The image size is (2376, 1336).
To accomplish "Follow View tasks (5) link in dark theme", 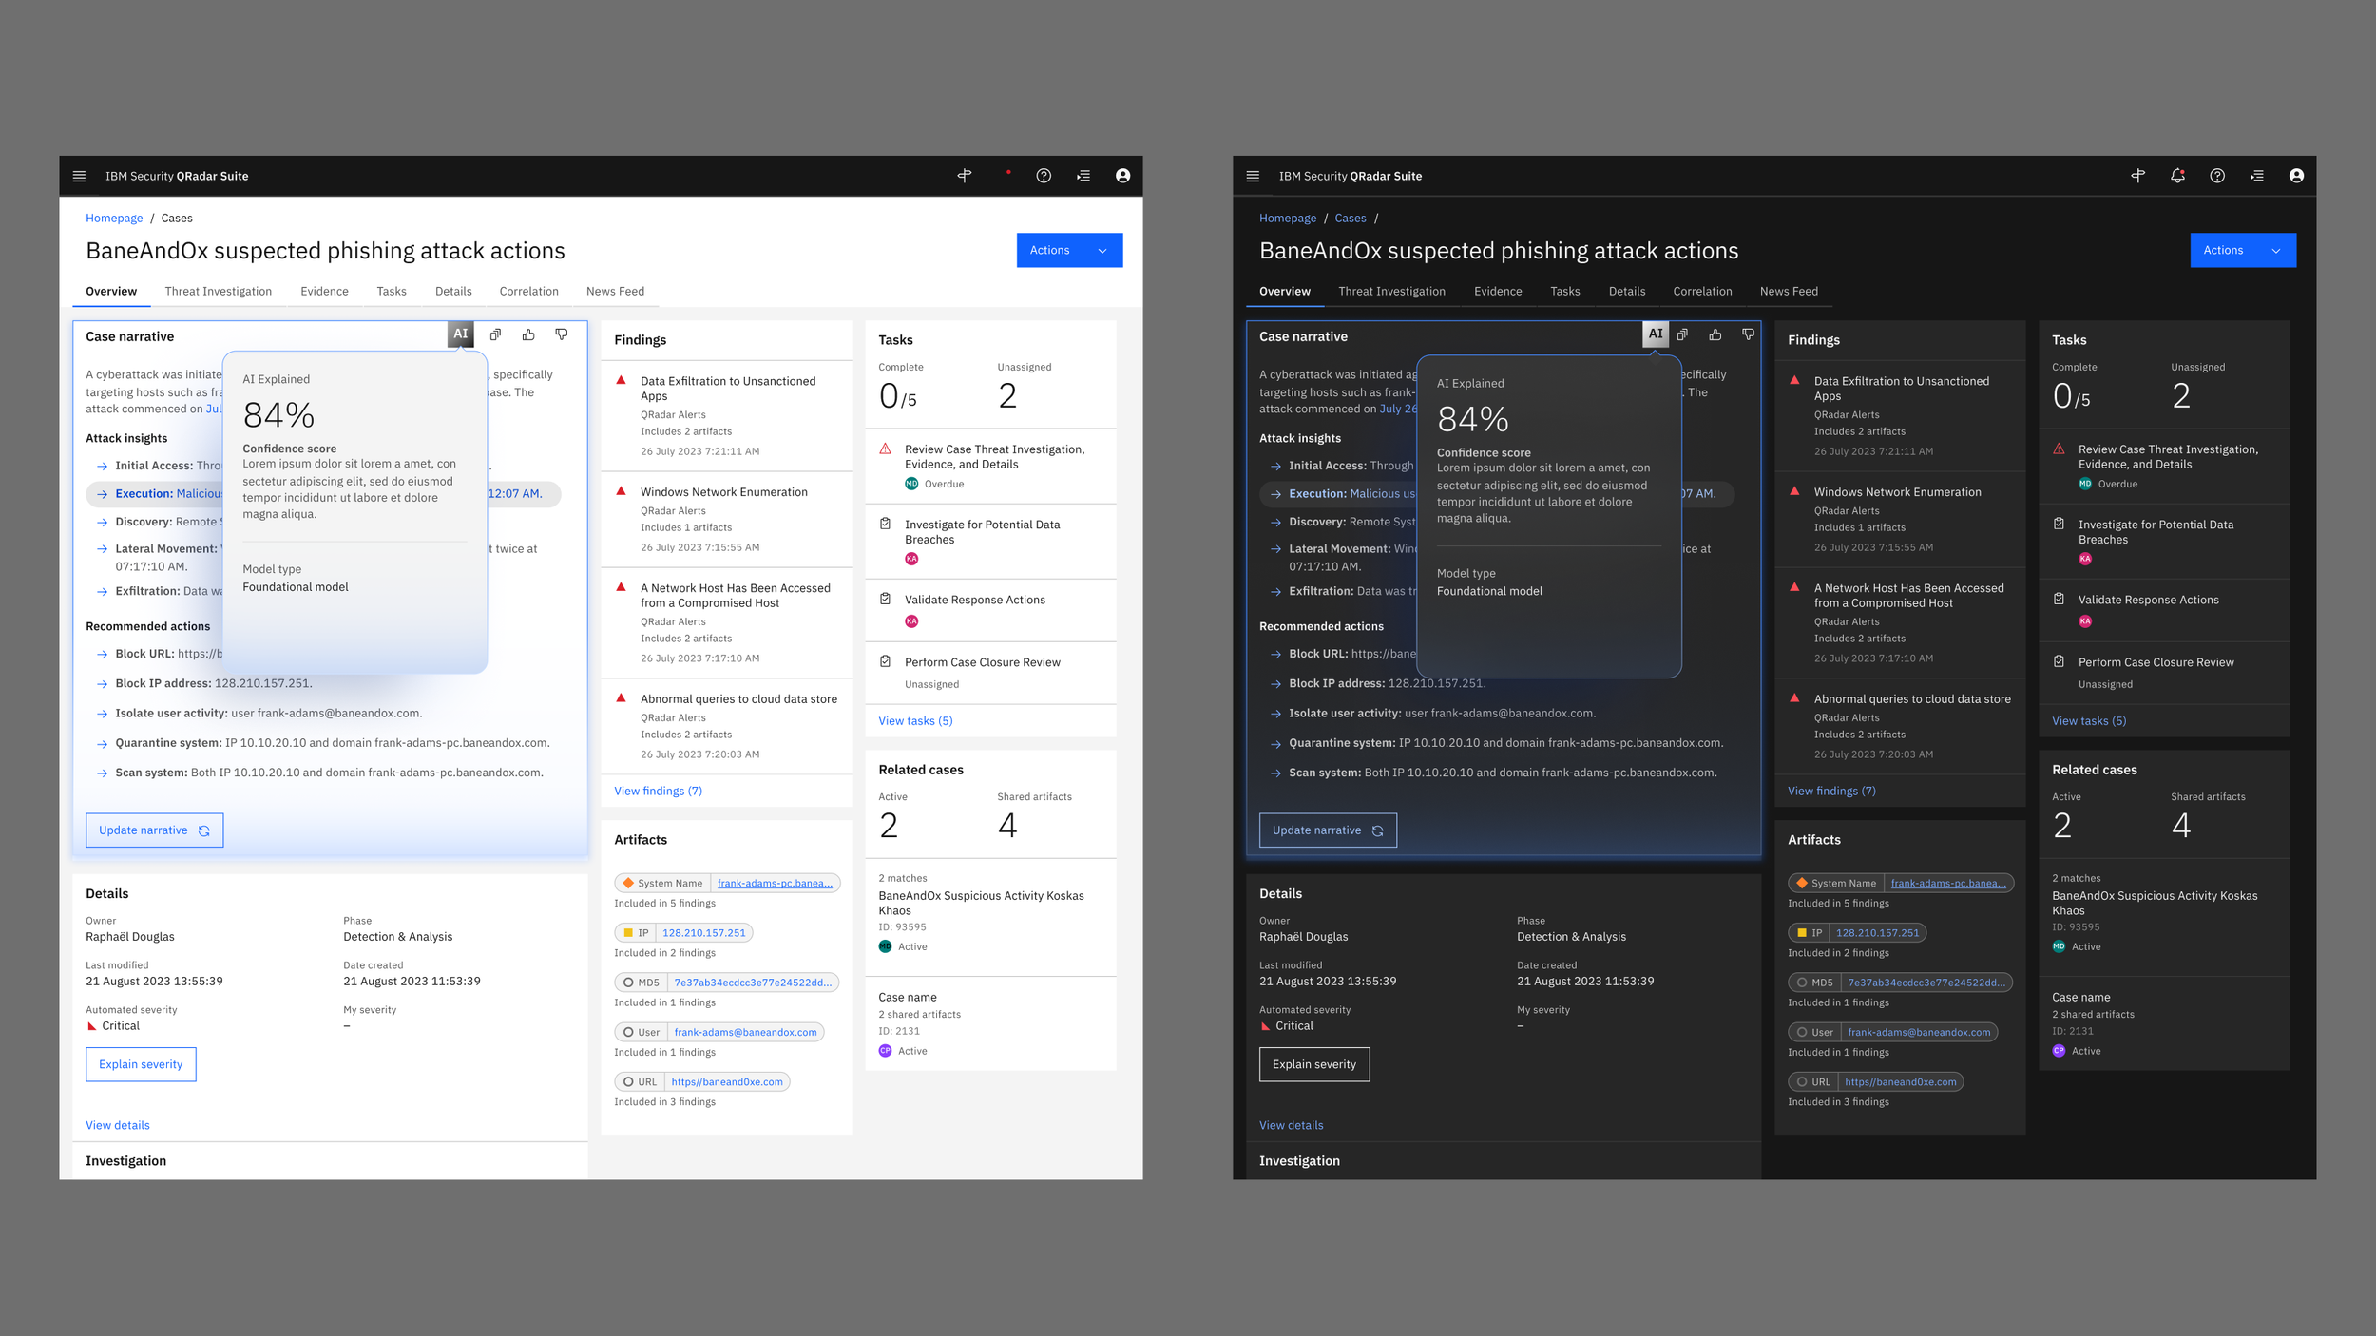I will tap(2088, 720).
